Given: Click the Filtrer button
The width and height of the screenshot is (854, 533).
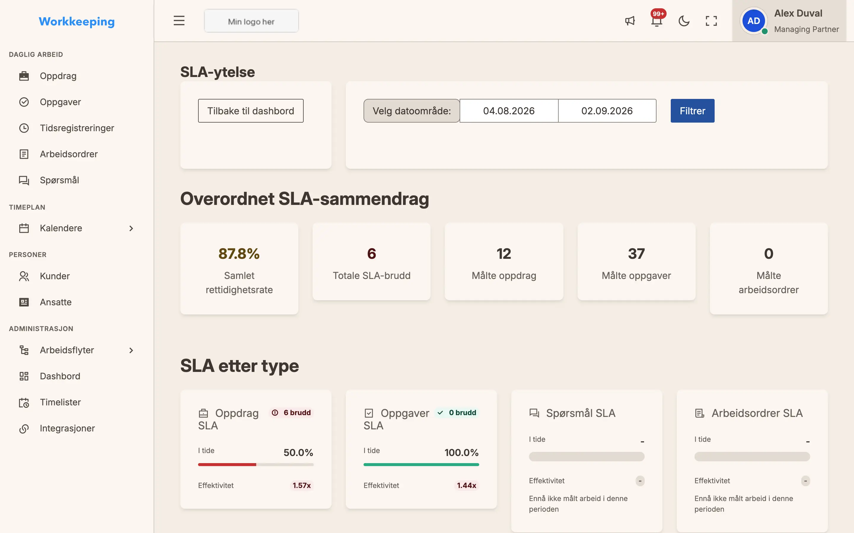Looking at the screenshot, I should click(692, 111).
